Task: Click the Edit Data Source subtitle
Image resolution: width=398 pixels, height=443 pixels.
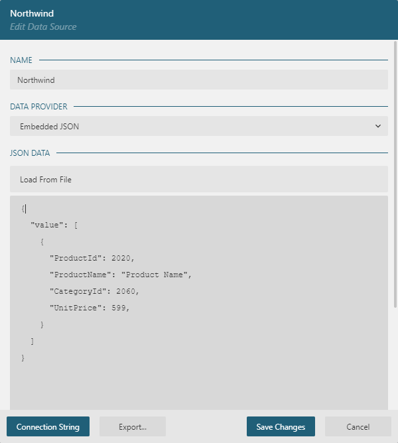Action: point(43,27)
